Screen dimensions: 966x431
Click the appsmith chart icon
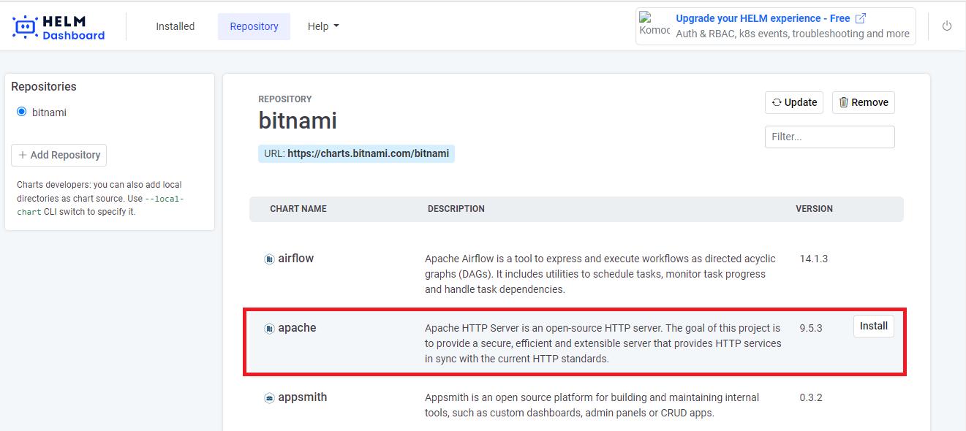pos(269,398)
